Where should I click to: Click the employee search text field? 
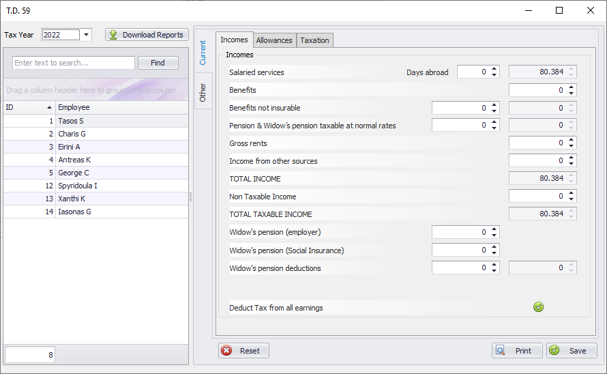[x=74, y=63]
